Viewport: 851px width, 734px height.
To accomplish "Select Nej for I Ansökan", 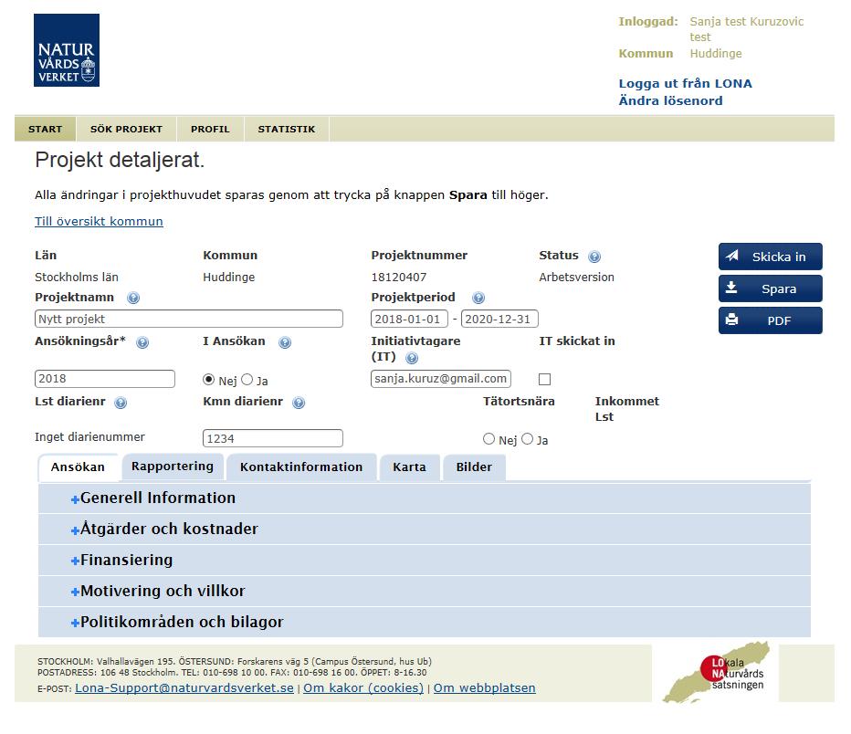I will click(208, 380).
